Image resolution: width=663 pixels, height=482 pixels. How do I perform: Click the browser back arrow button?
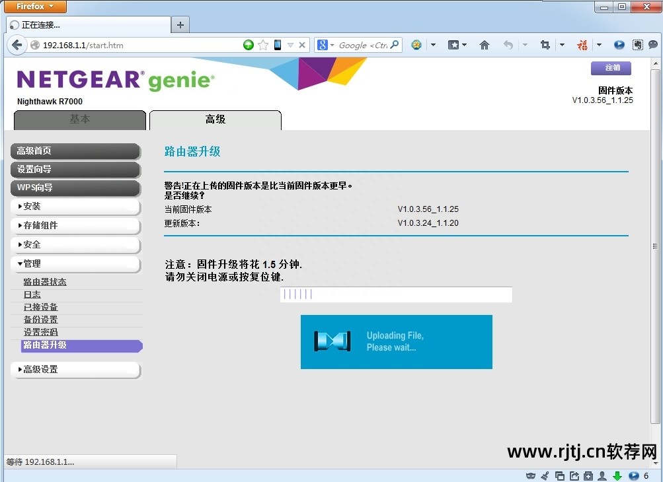(x=17, y=45)
